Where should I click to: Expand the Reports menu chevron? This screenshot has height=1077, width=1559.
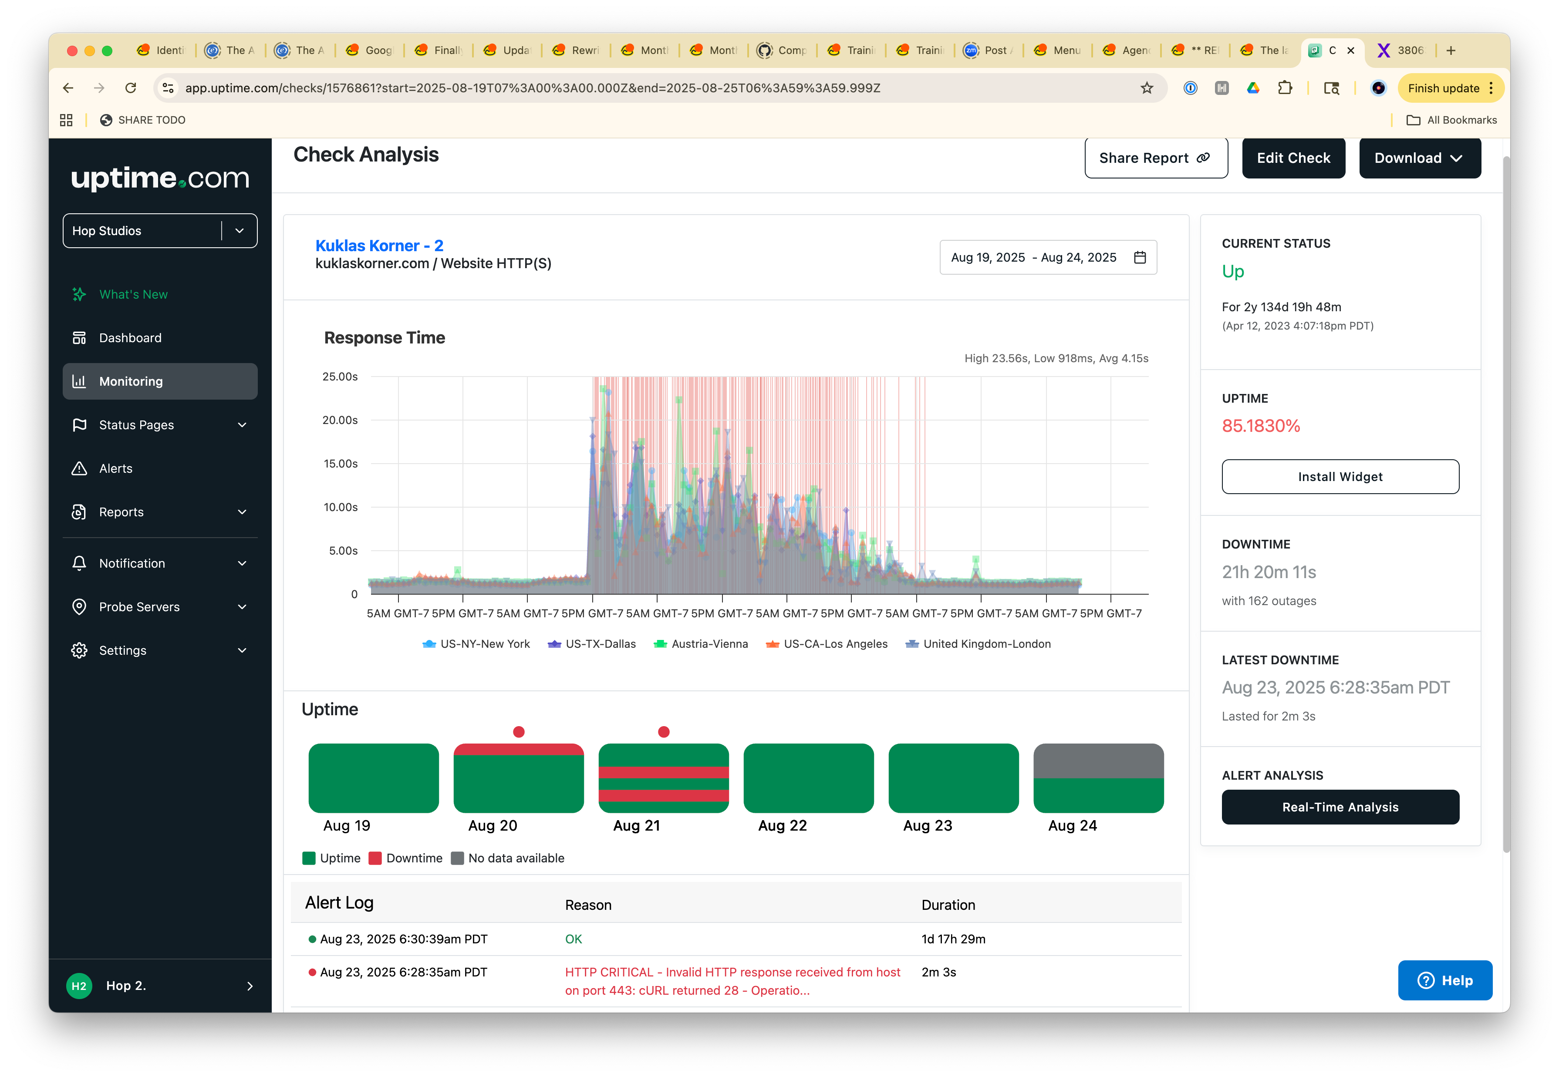click(242, 512)
